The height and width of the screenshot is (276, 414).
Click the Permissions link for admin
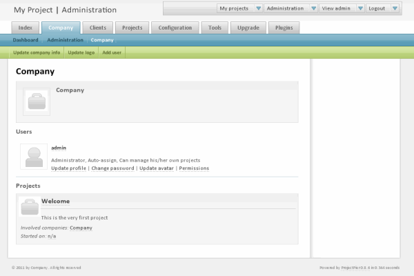(x=194, y=168)
